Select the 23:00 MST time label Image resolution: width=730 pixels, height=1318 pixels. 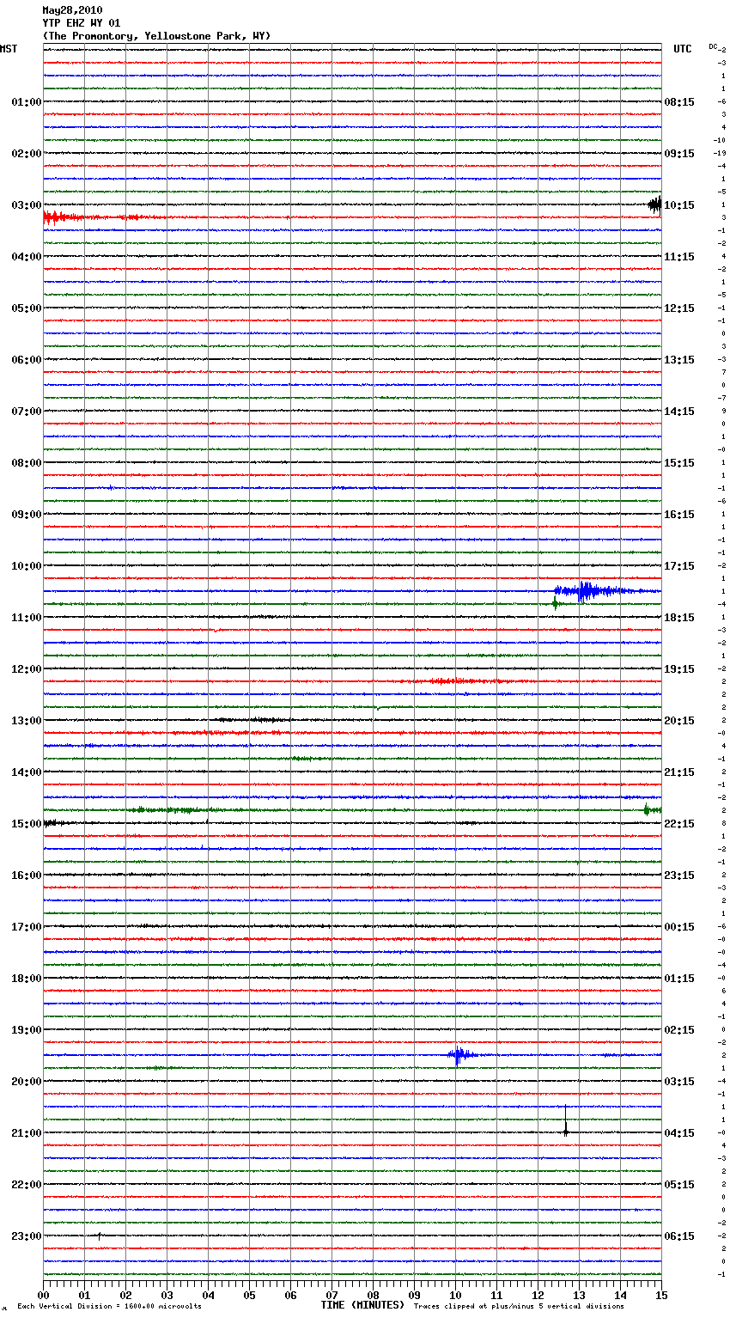pyautogui.click(x=27, y=1236)
